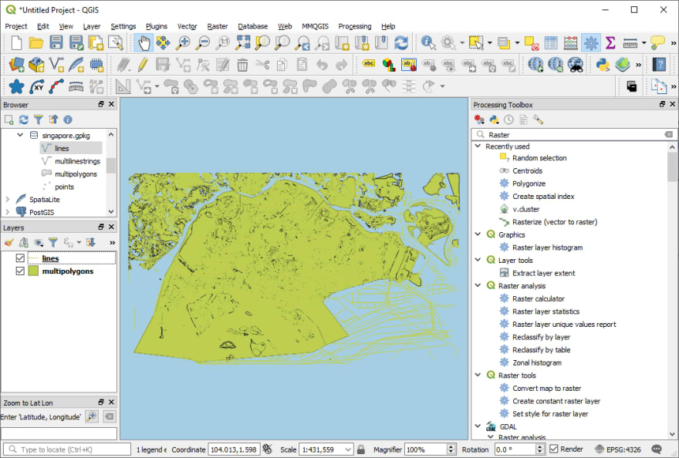
Task: Refresh the Browser panel
Action: click(24, 120)
